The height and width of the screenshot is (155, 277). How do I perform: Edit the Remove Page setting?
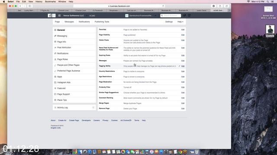(183, 108)
